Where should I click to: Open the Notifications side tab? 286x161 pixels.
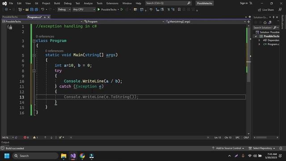pos(282,22)
